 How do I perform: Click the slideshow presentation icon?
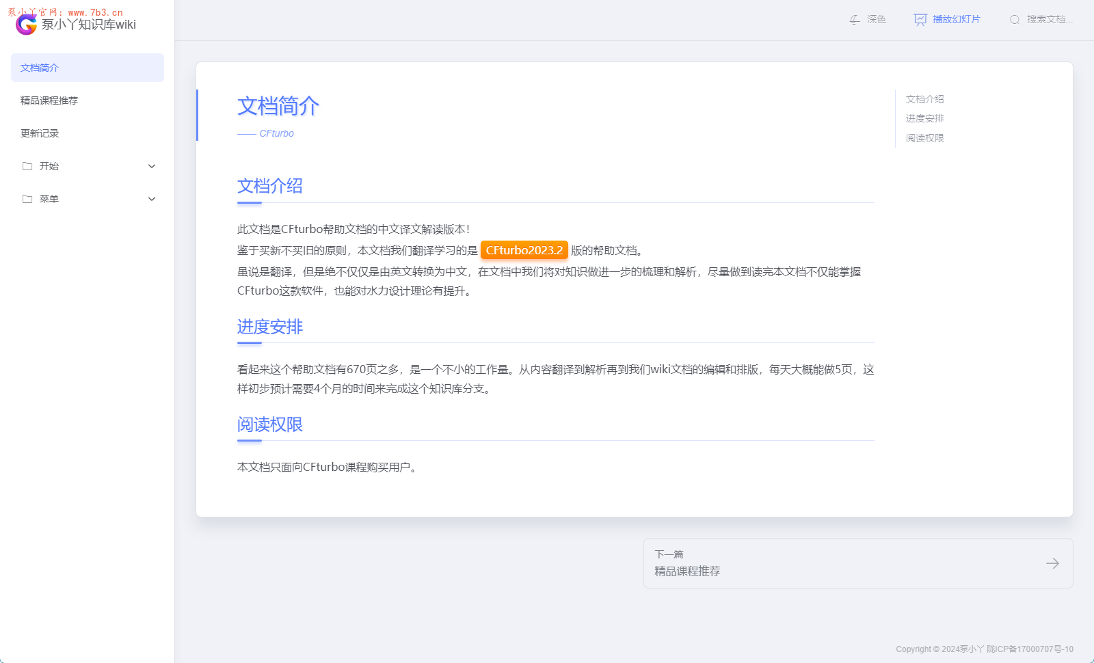click(x=920, y=20)
